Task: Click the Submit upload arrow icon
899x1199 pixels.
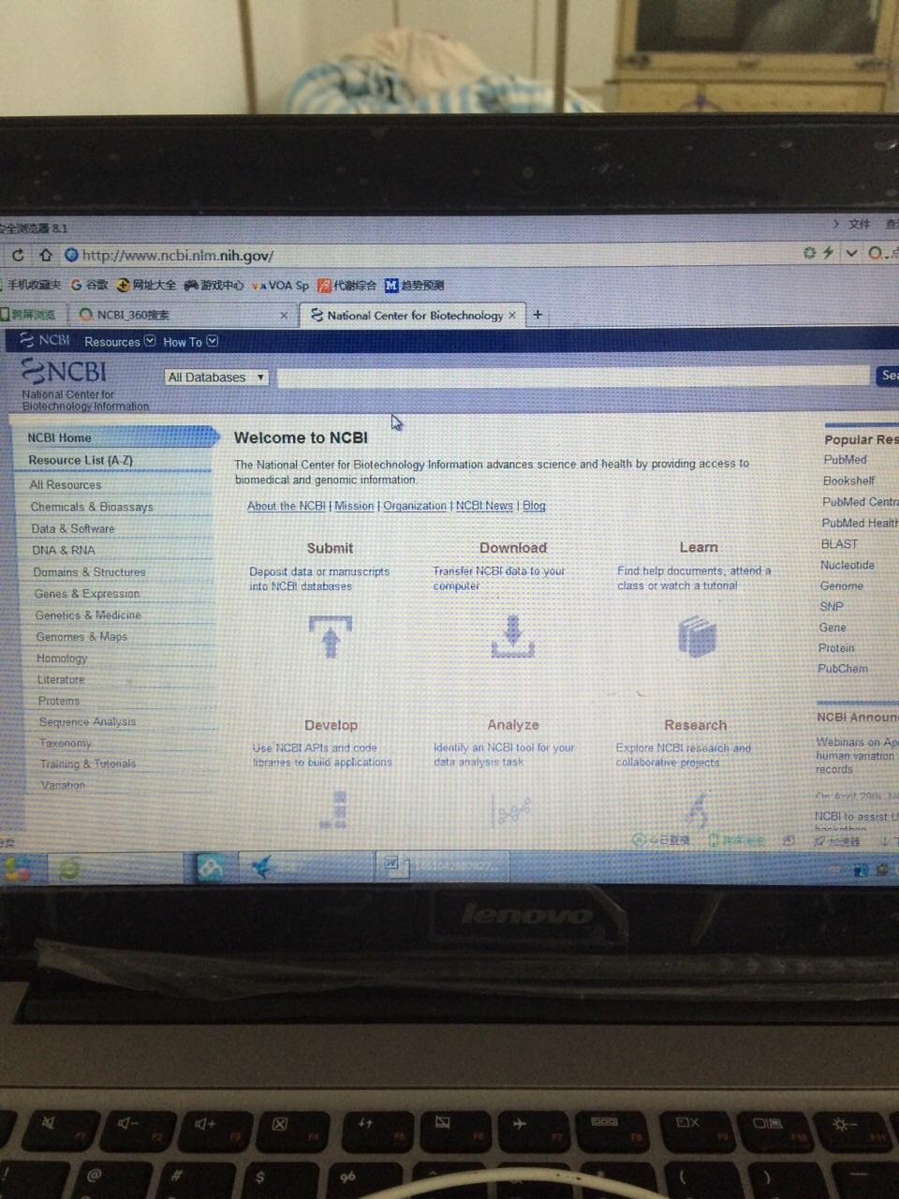Action: tap(330, 637)
